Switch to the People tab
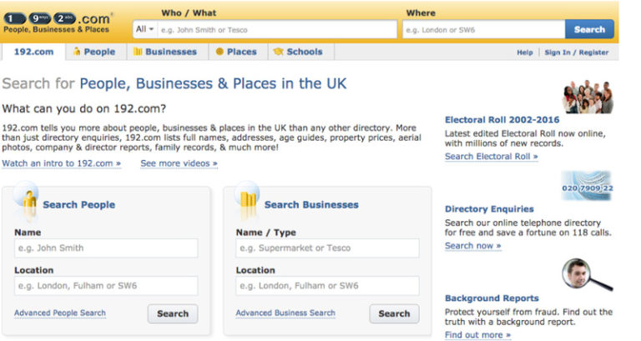Screen dimensions: 641x341 pos(94,52)
